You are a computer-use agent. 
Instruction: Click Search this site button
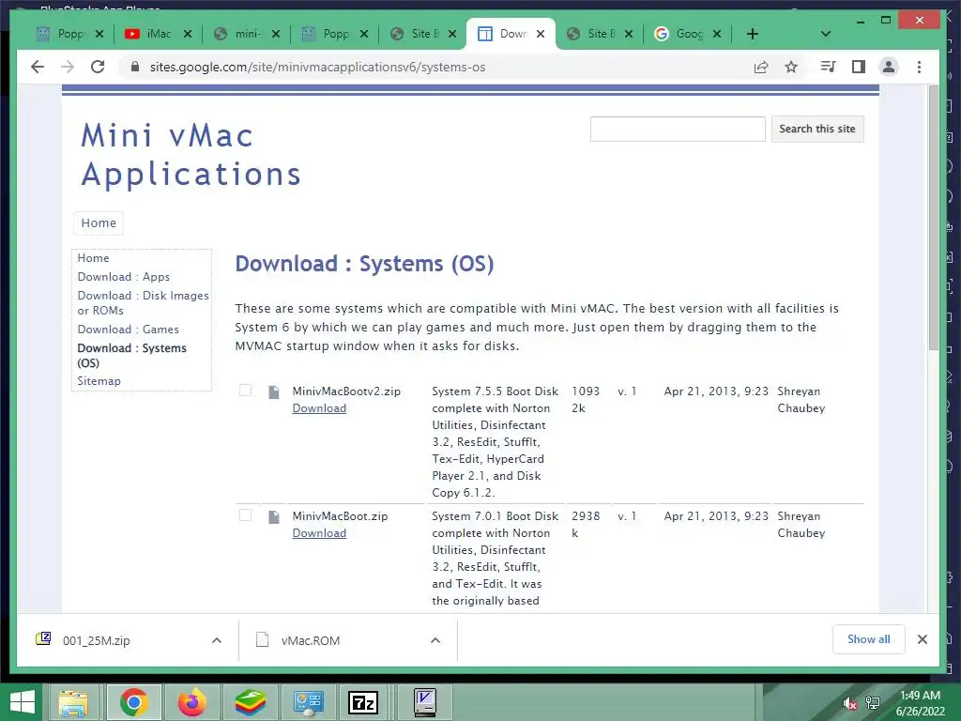(x=817, y=129)
